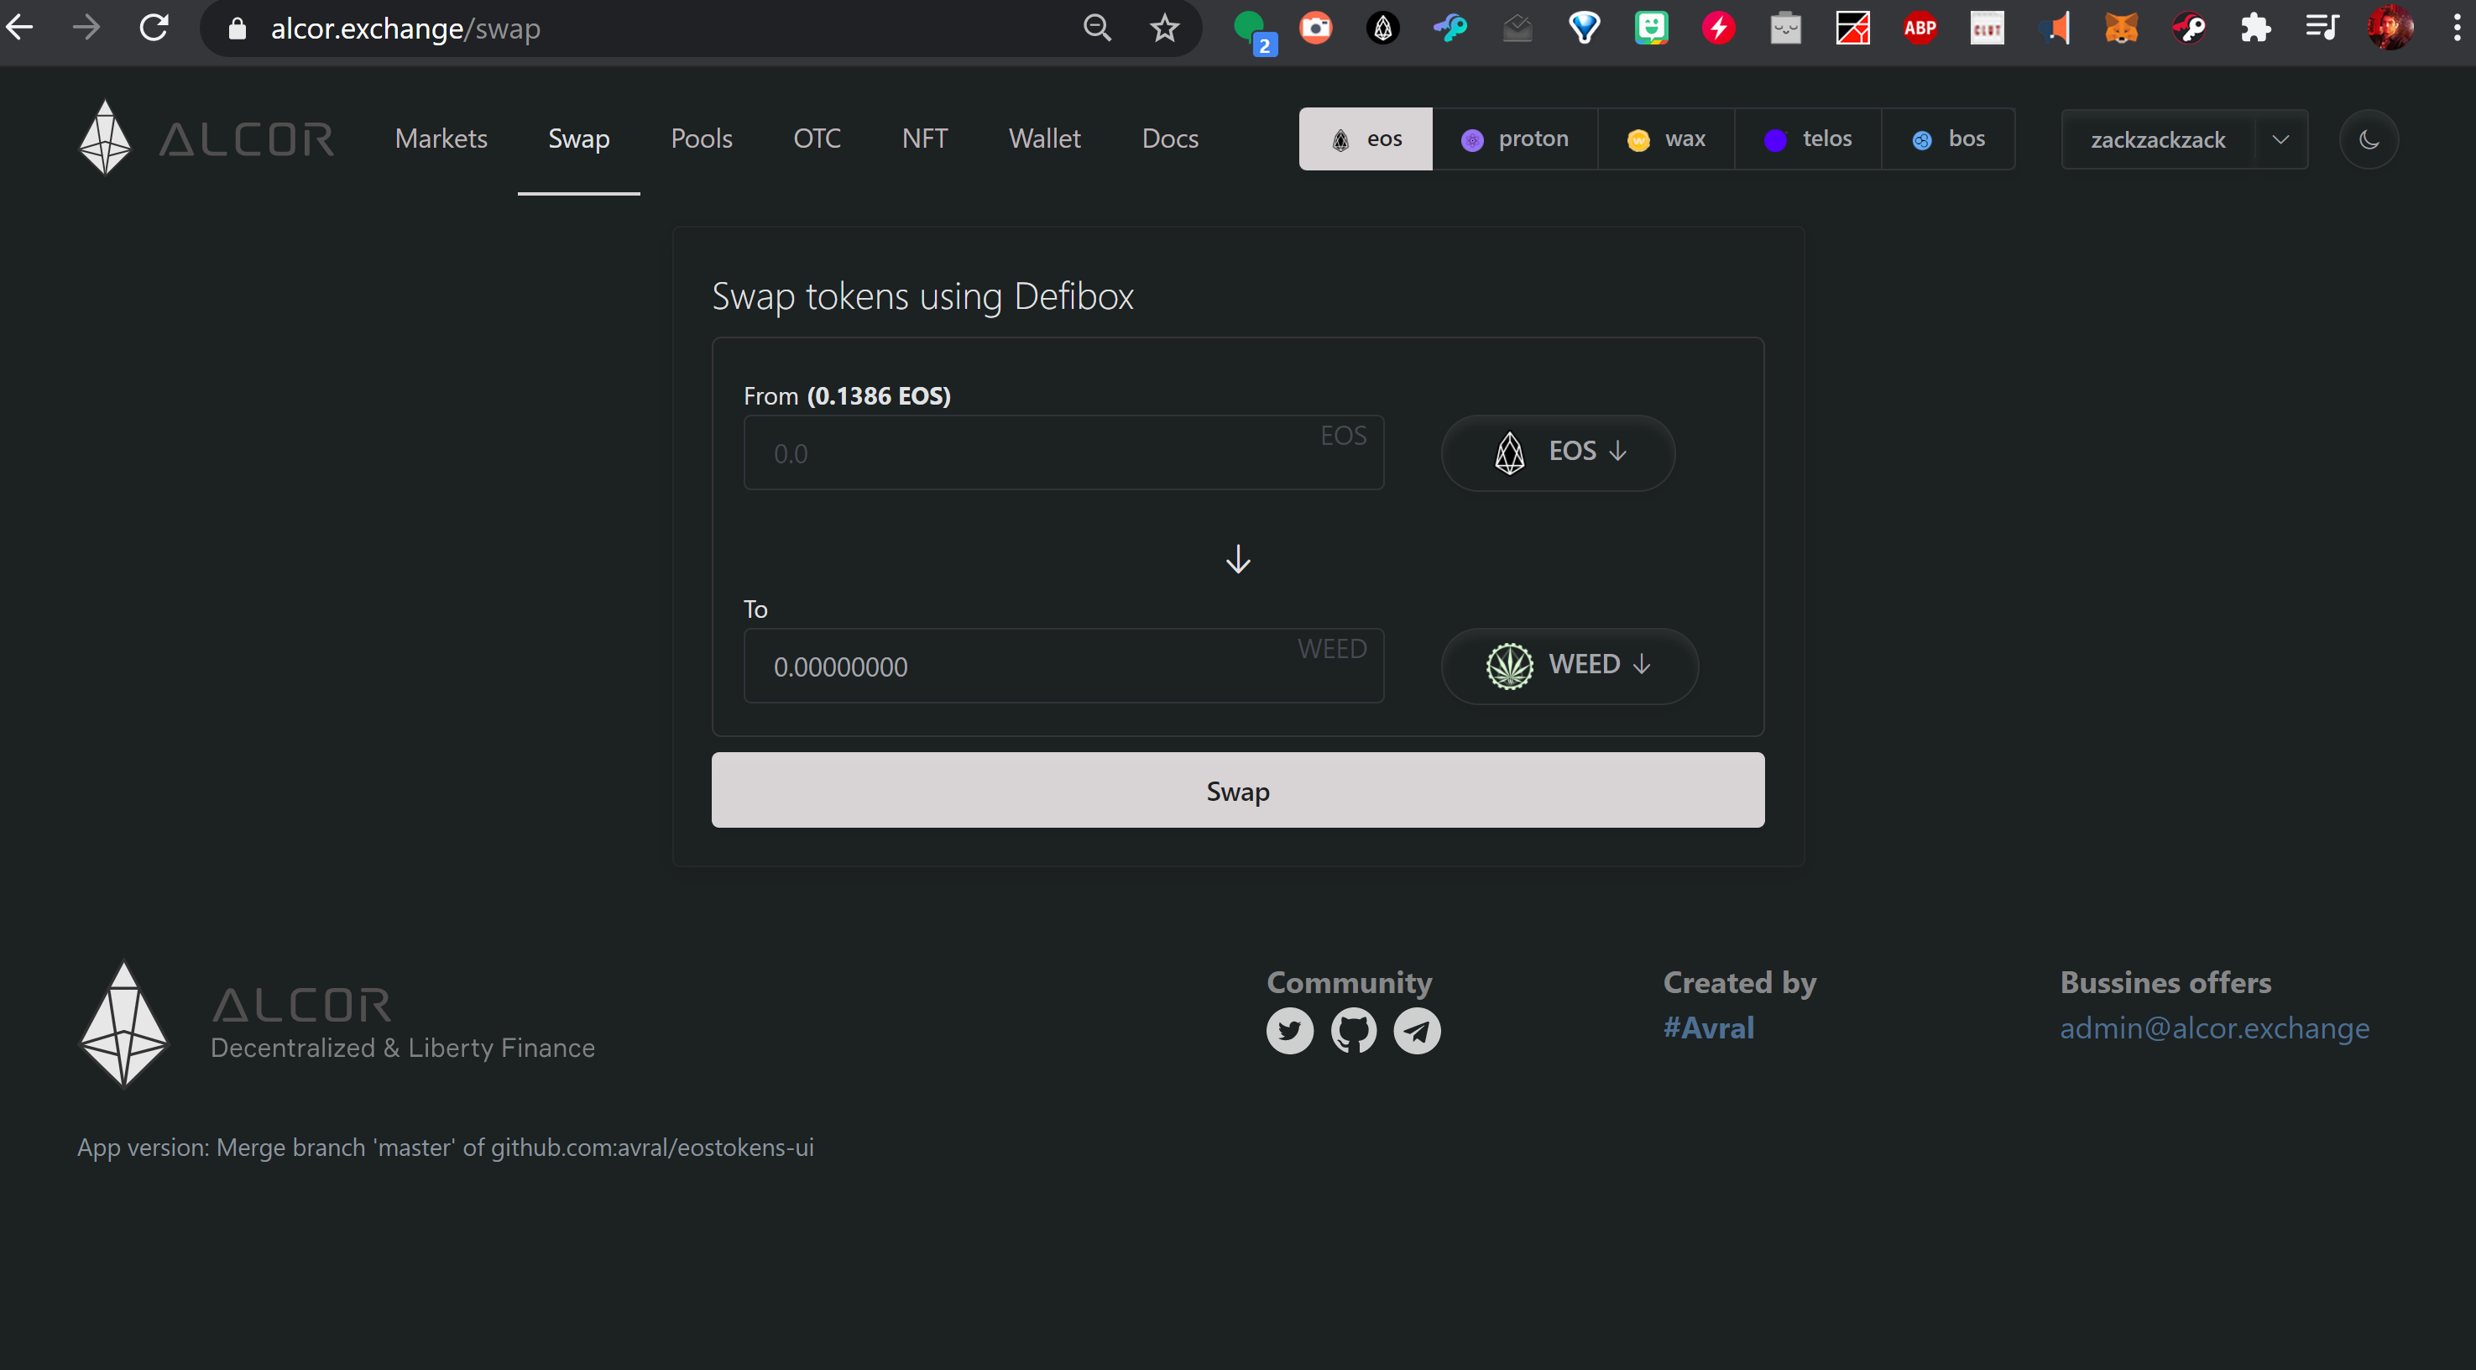Open the Extensions puzzle menu

(x=2255, y=28)
